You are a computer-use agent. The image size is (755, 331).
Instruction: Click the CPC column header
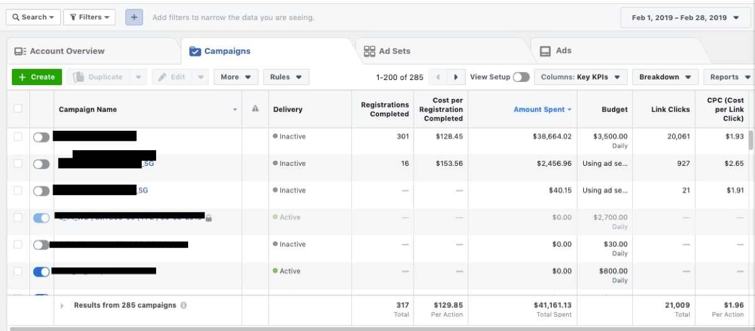pos(722,109)
